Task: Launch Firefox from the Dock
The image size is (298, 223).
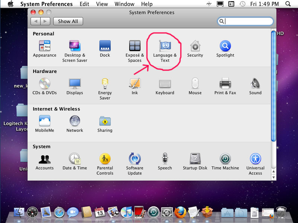Action: (x=180, y=212)
